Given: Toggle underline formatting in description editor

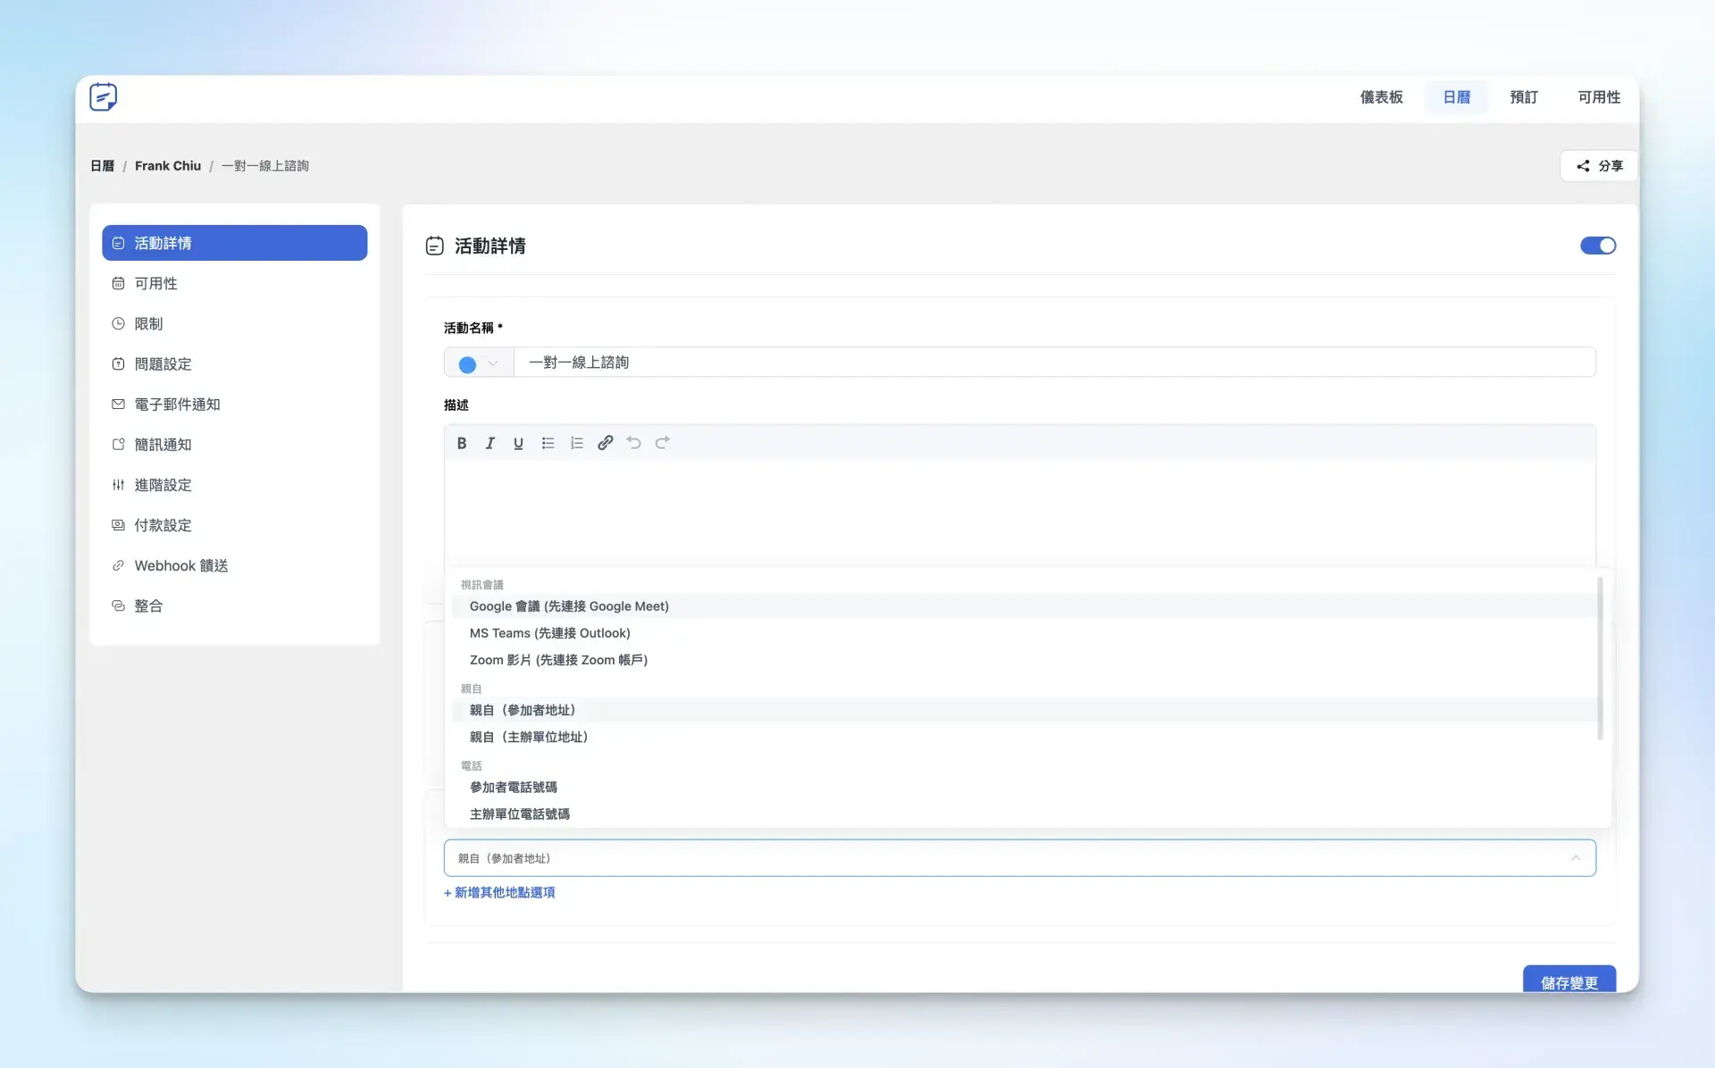Looking at the screenshot, I should click(518, 443).
